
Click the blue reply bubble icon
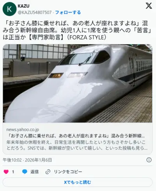pyautogui.click(x=25, y=172)
